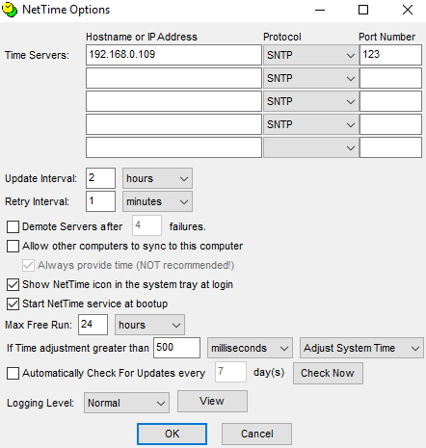Image resolution: width=426 pixels, height=448 pixels.
Task: Expand the Logging Level Normal dropdown
Action: click(x=126, y=403)
